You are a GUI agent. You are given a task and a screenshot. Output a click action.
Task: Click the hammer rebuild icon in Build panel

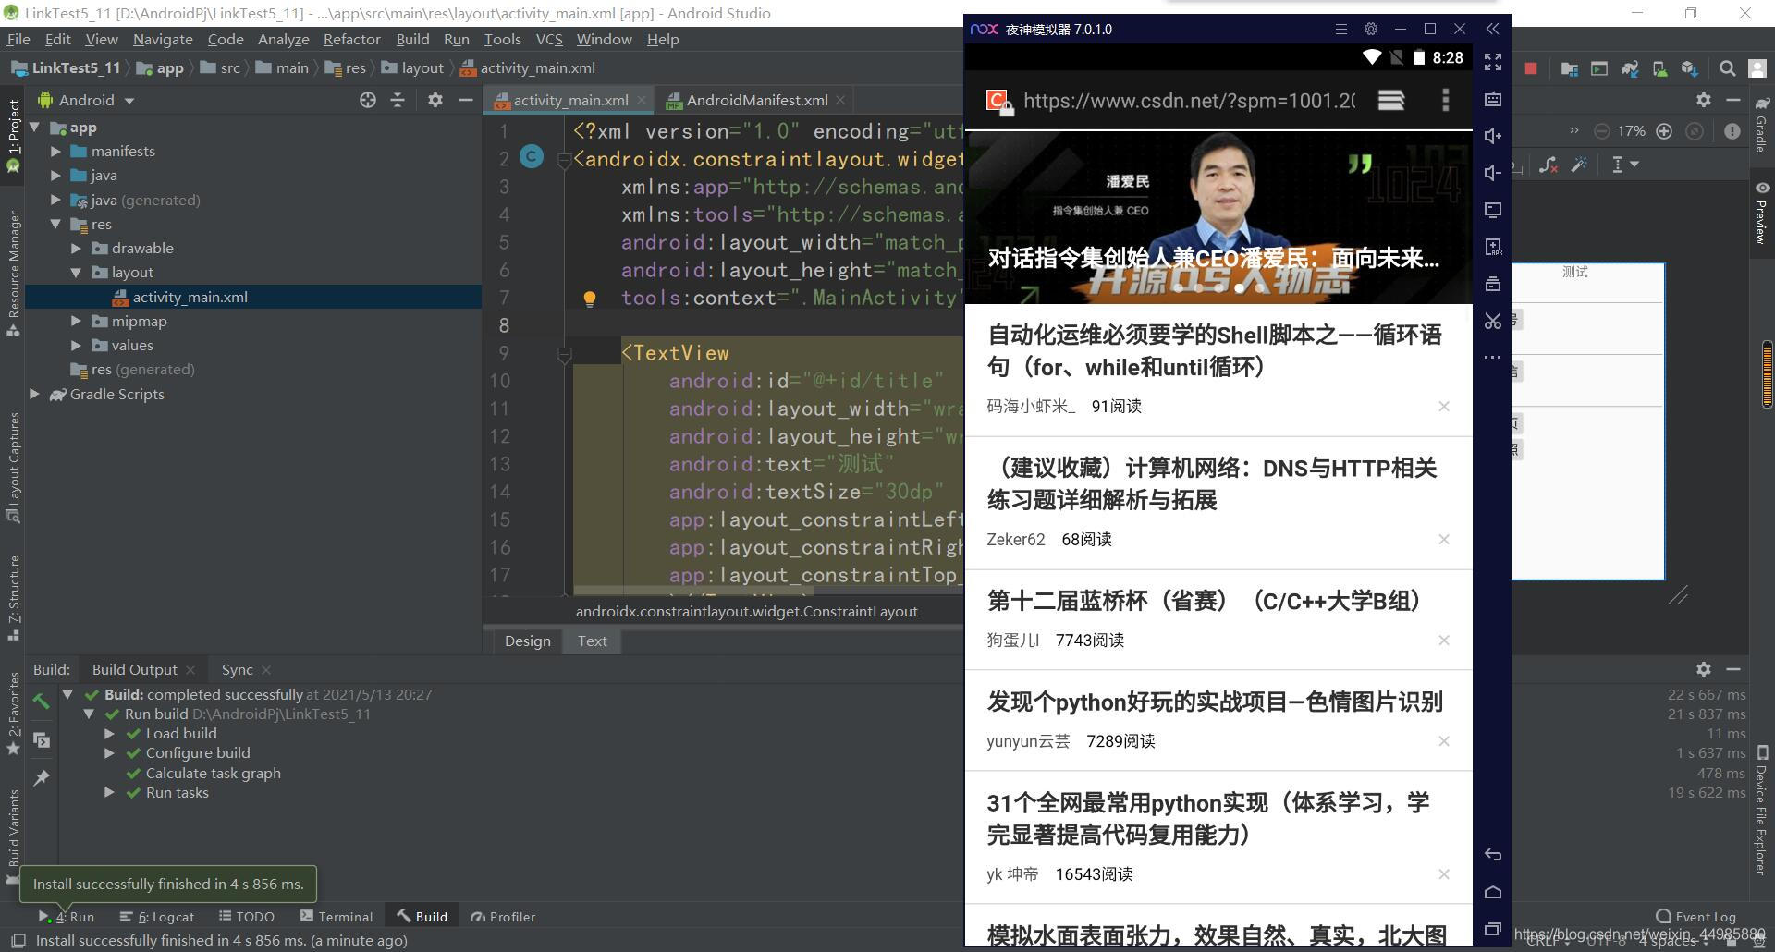(x=41, y=702)
